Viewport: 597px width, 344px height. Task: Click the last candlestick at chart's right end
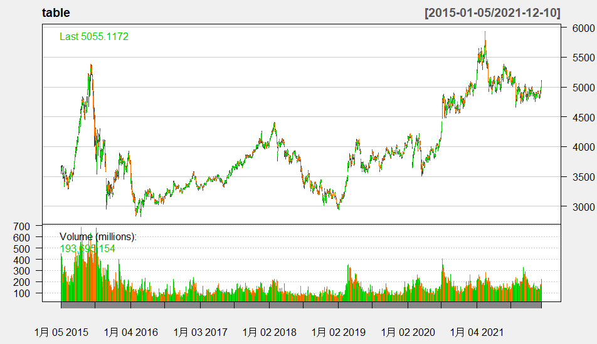pos(541,84)
